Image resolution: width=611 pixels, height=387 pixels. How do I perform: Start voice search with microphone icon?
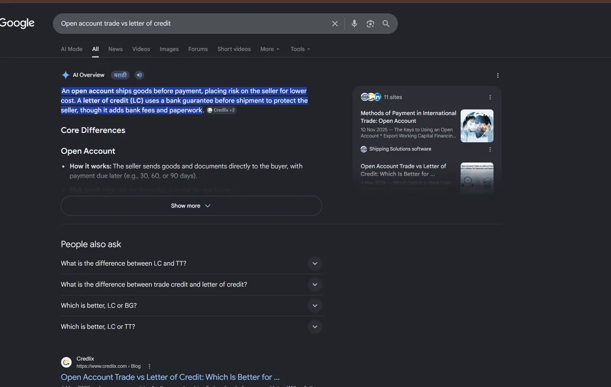click(x=354, y=23)
